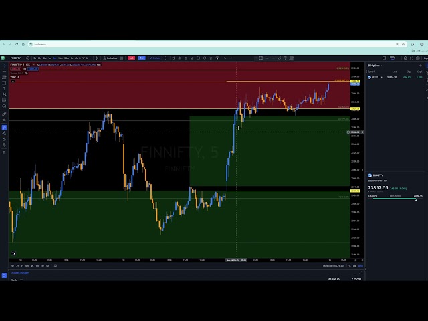This screenshot has height=321, width=428.
Task: Select the 15m timeframe
Action: click(x=60, y=58)
